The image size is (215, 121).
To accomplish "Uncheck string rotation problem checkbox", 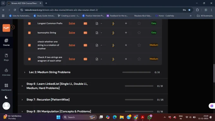I will coord(29,45).
